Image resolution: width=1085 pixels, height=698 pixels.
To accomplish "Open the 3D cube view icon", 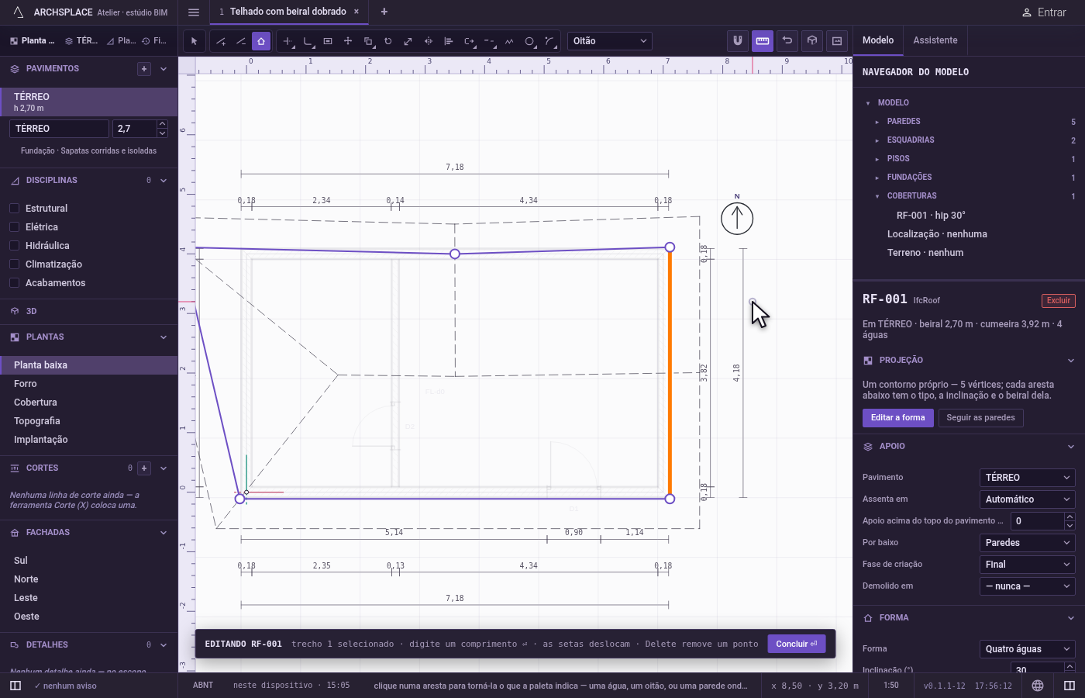I will (812, 41).
